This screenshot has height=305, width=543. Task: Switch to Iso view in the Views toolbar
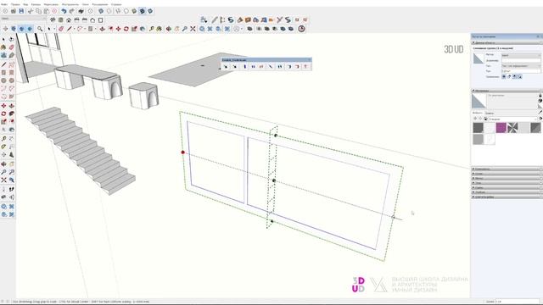[53, 20]
